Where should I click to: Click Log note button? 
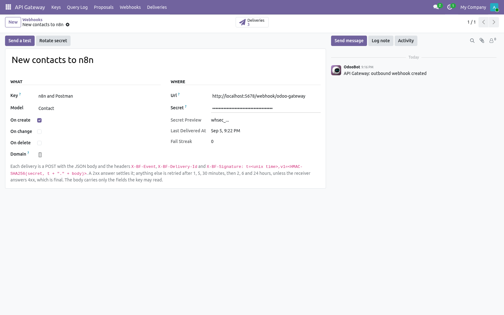click(381, 41)
